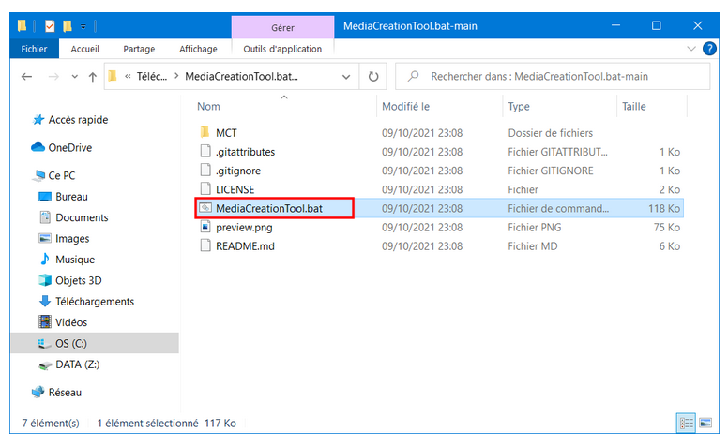
Task: Click the README.md file icon
Action: (x=205, y=245)
